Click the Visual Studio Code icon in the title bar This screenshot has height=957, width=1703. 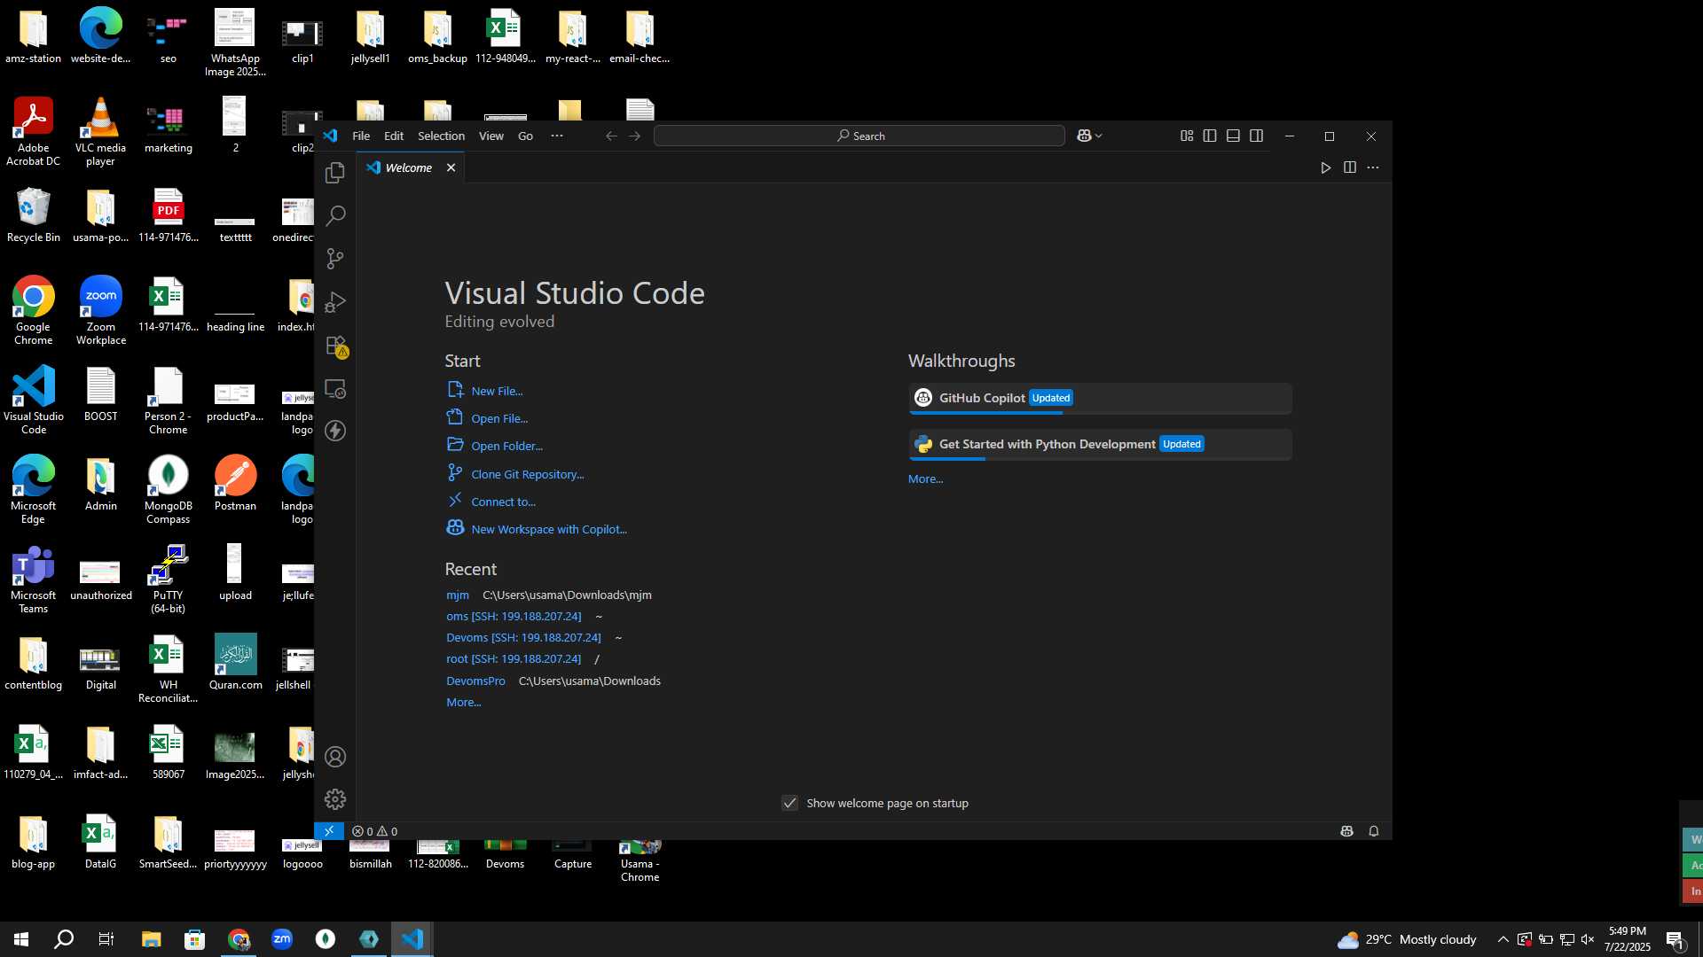tap(330, 136)
